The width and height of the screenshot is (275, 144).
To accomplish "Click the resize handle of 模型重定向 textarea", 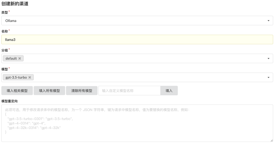I will (x=271, y=140).
